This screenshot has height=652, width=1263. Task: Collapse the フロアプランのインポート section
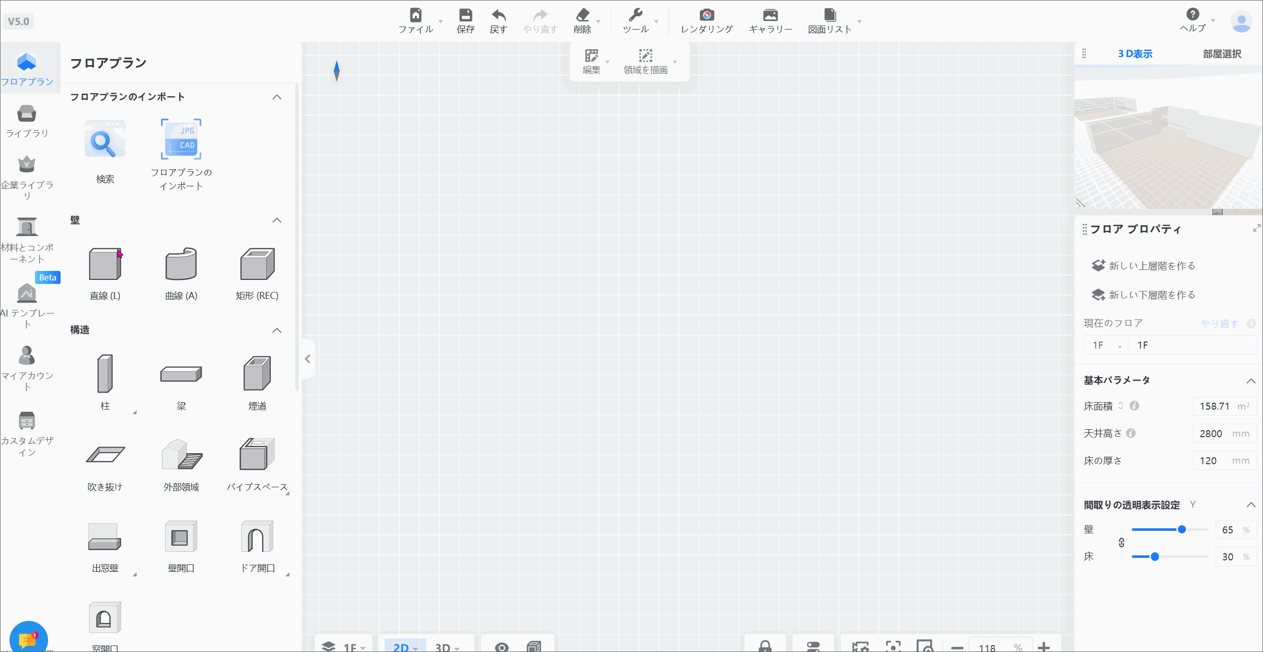277,97
